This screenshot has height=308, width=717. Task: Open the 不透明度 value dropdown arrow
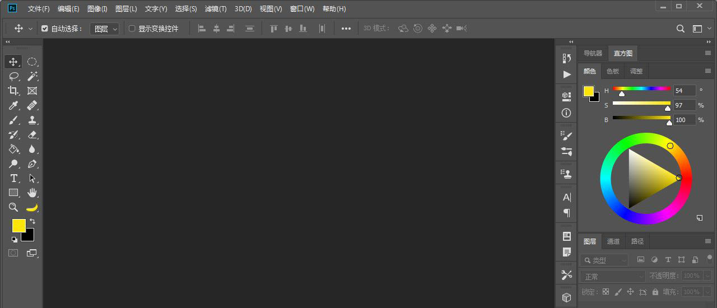click(706, 276)
